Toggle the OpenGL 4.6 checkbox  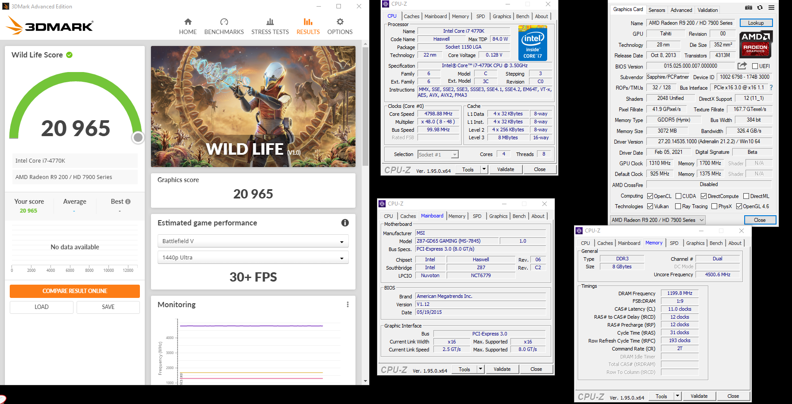[x=739, y=206]
